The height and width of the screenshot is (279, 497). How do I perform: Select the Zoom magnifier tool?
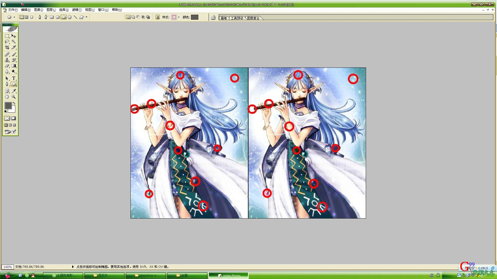pos(14,97)
